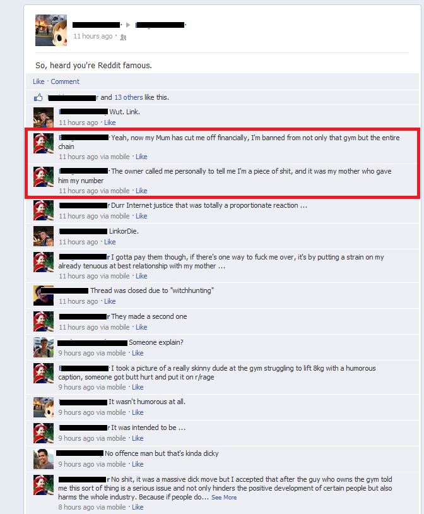Open avatar beside 'Someone explain?' comment

pos(44,347)
